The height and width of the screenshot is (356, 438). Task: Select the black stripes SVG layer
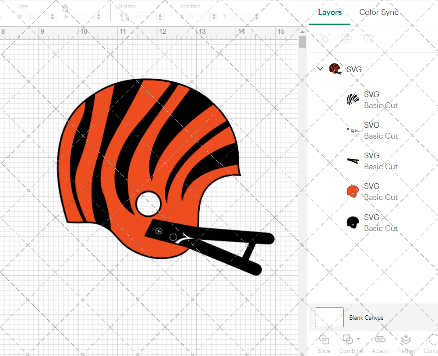pyautogui.click(x=372, y=100)
